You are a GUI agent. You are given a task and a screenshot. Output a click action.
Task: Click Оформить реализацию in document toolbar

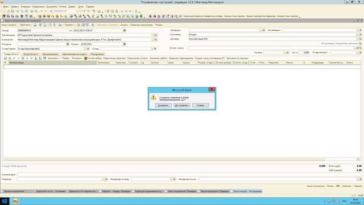coord(142,25)
